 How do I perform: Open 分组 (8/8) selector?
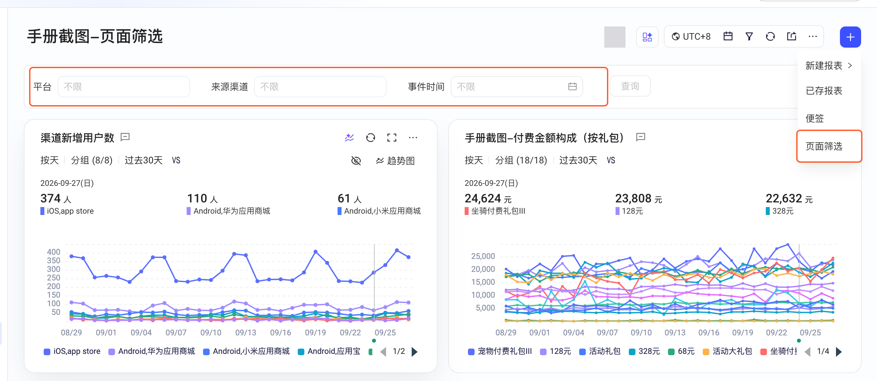point(92,160)
